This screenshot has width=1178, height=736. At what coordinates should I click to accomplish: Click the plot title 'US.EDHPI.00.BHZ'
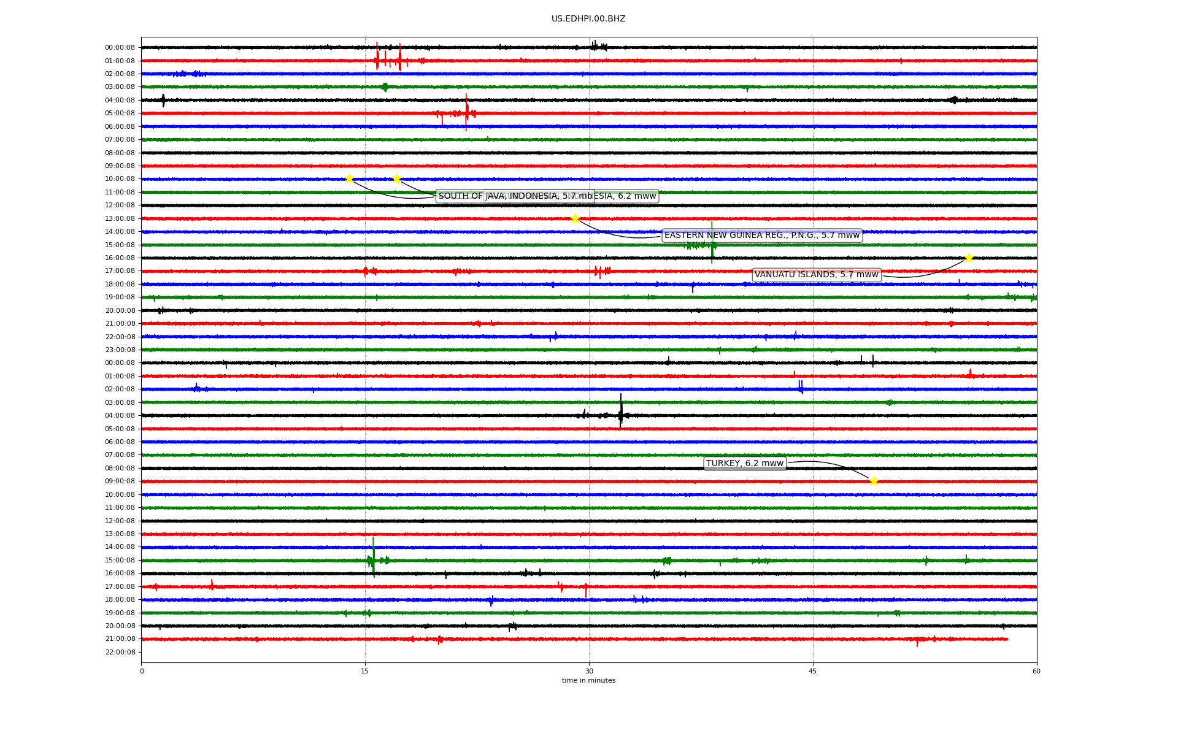pyautogui.click(x=588, y=19)
